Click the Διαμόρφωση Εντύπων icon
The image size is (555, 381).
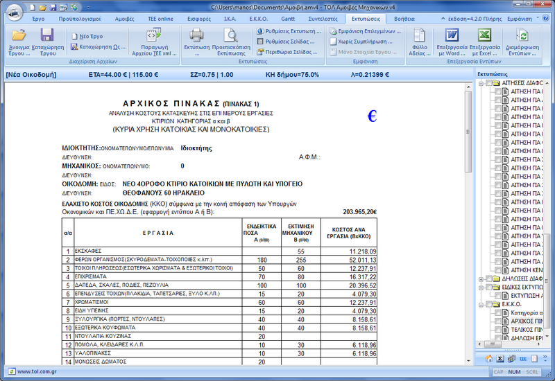523,35
